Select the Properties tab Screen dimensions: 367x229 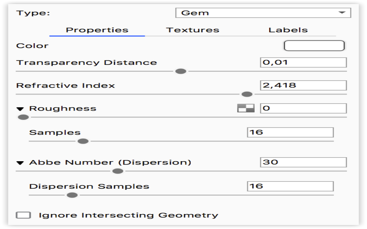tap(97, 30)
